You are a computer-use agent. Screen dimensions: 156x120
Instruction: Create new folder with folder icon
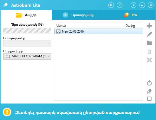pyautogui.click(x=149, y=43)
